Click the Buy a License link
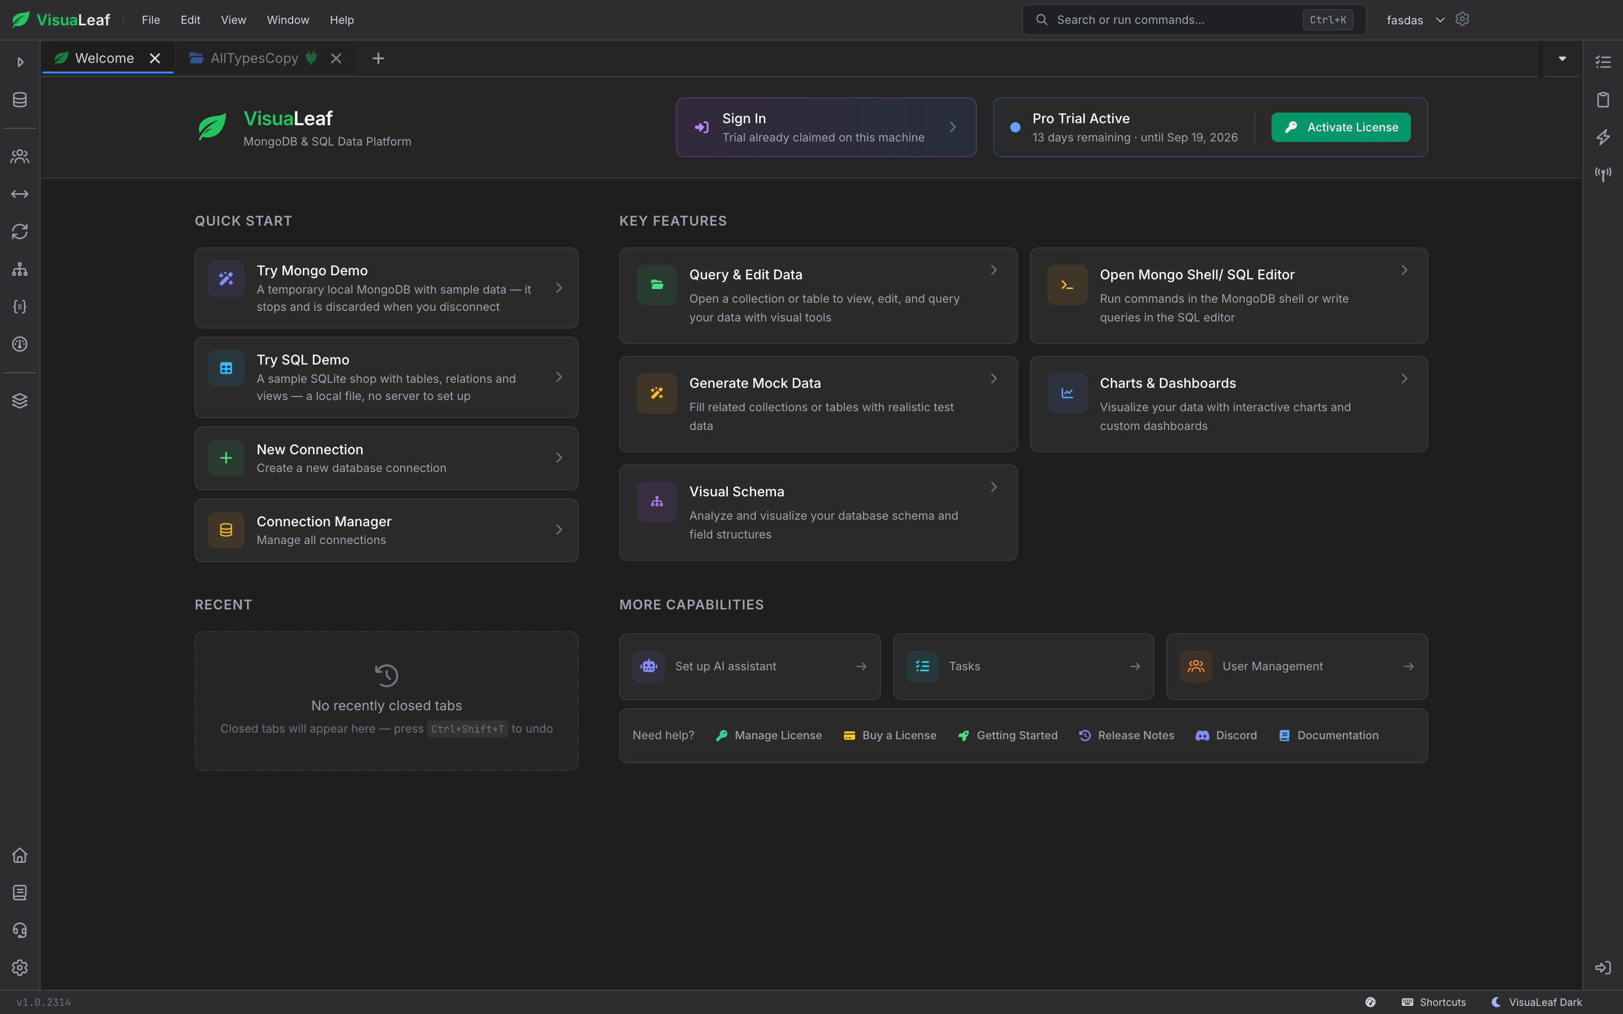The width and height of the screenshot is (1623, 1014). pyautogui.click(x=889, y=736)
